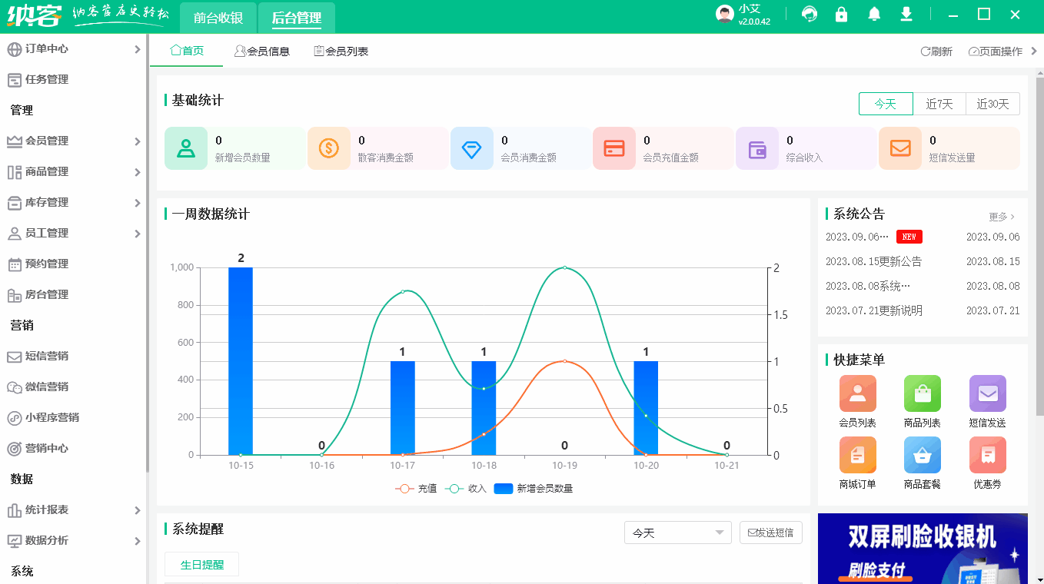The height and width of the screenshot is (584, 1044).
Task: Open the notification bell in the title bar
Action: click(874, 14)
